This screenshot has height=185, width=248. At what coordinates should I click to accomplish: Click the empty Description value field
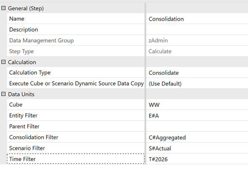click(196, 30)
